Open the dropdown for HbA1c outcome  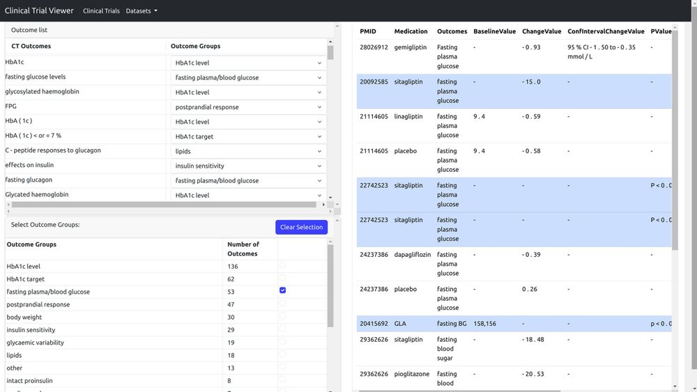[x=249, y=63]
